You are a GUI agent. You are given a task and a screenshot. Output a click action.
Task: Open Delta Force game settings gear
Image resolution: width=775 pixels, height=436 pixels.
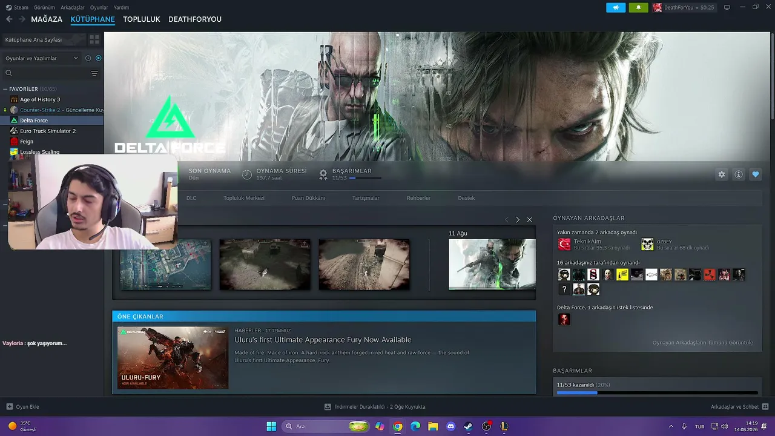(x=722, y=174)
